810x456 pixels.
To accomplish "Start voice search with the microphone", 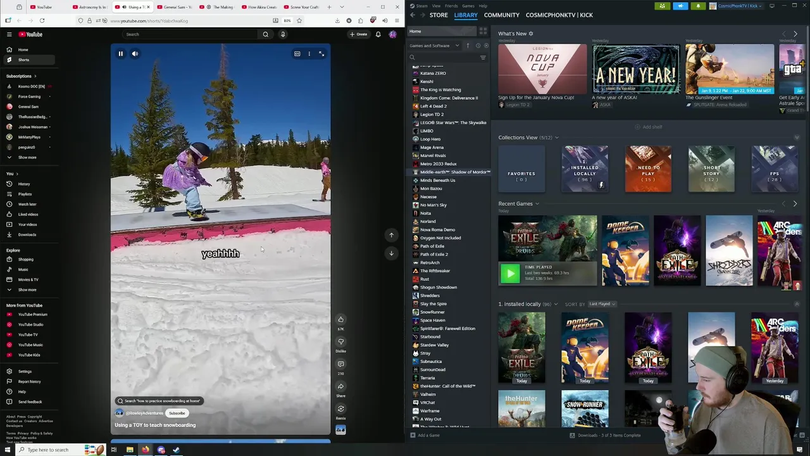I will (283, 34).
